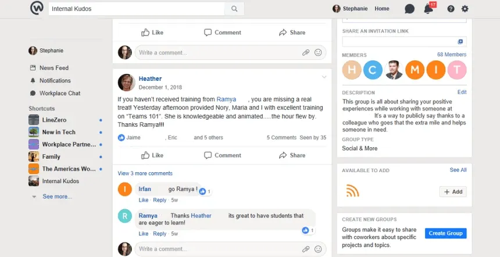Click the search magnifier button
Image resolution: width=500 pixels, height=257 pixels.
click(234, 9)
